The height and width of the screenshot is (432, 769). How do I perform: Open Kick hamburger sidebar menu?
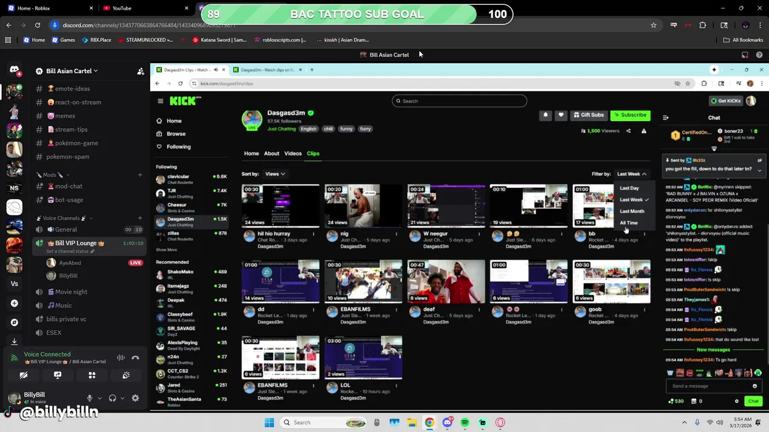point(160,101)
